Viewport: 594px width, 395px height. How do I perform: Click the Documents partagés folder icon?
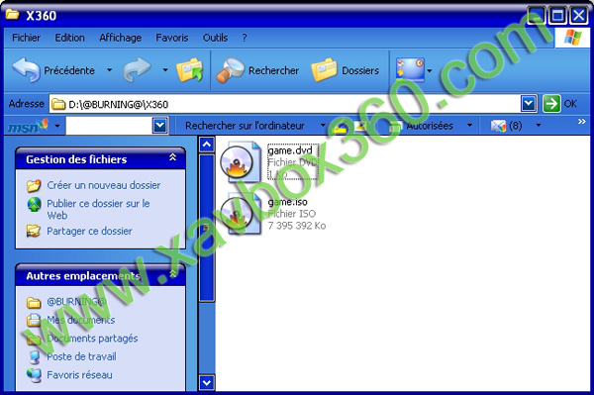point(34,339)
